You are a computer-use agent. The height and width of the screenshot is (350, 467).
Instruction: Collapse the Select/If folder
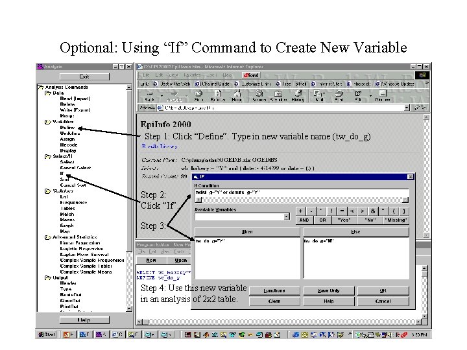click(x=47, y=156)
